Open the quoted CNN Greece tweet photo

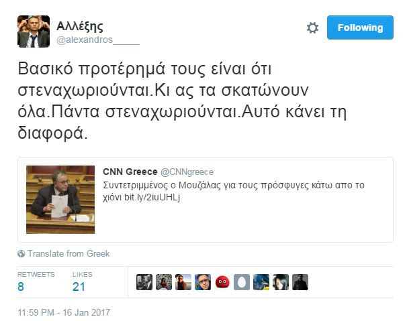click(x=60, y=200)
